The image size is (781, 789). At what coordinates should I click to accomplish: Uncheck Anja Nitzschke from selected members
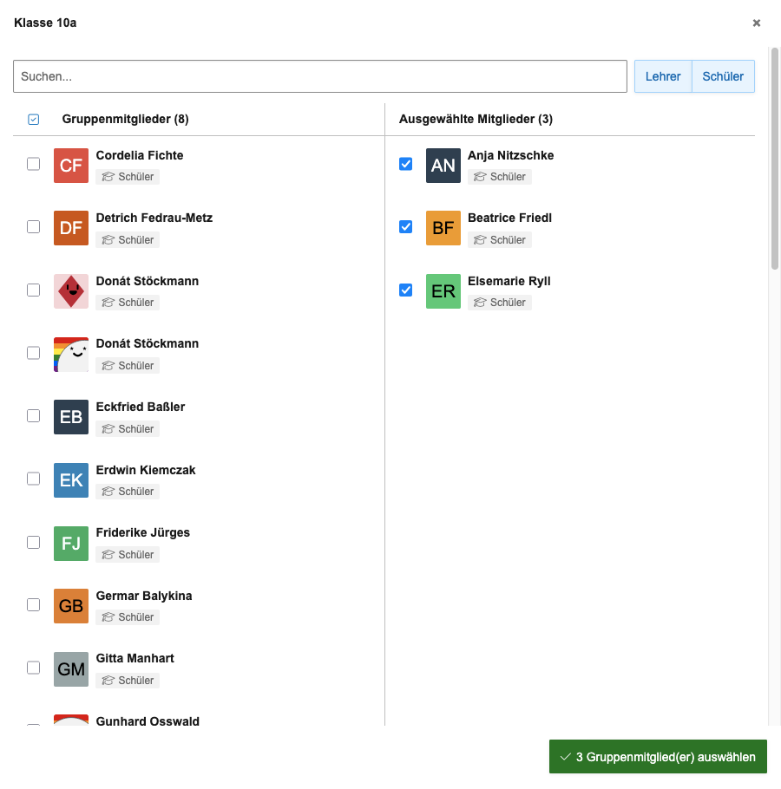coord(406,164)
